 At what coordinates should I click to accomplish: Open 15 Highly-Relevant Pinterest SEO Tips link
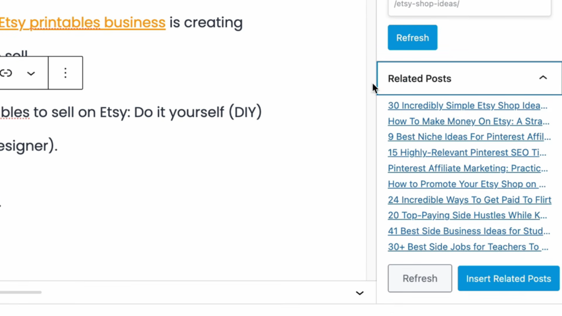[x=467, y=153]
